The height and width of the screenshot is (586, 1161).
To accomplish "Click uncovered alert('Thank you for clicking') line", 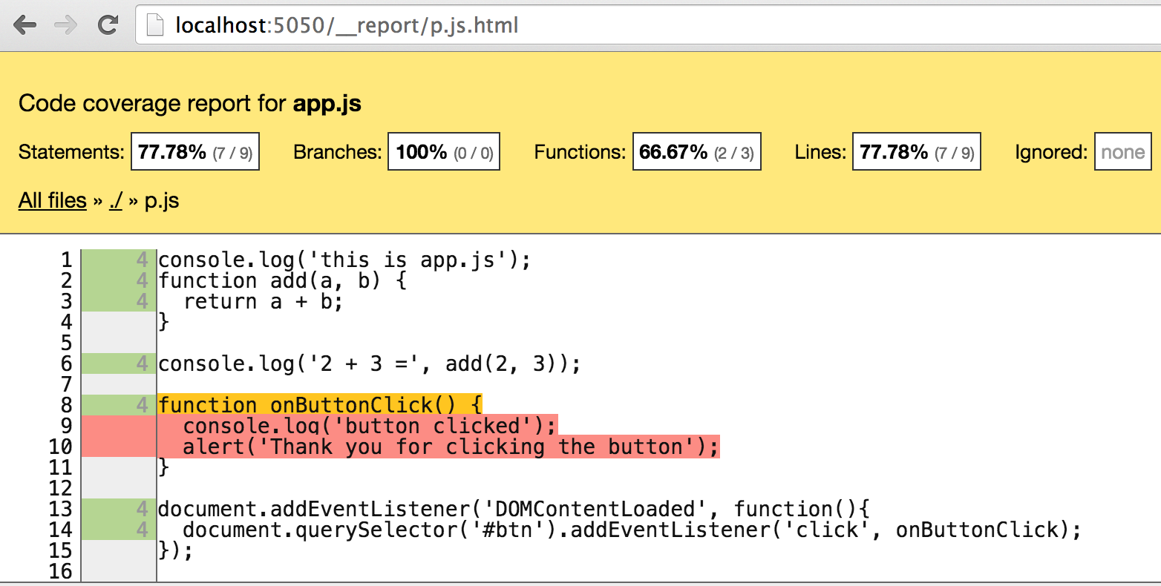I will tap(451, 446).
